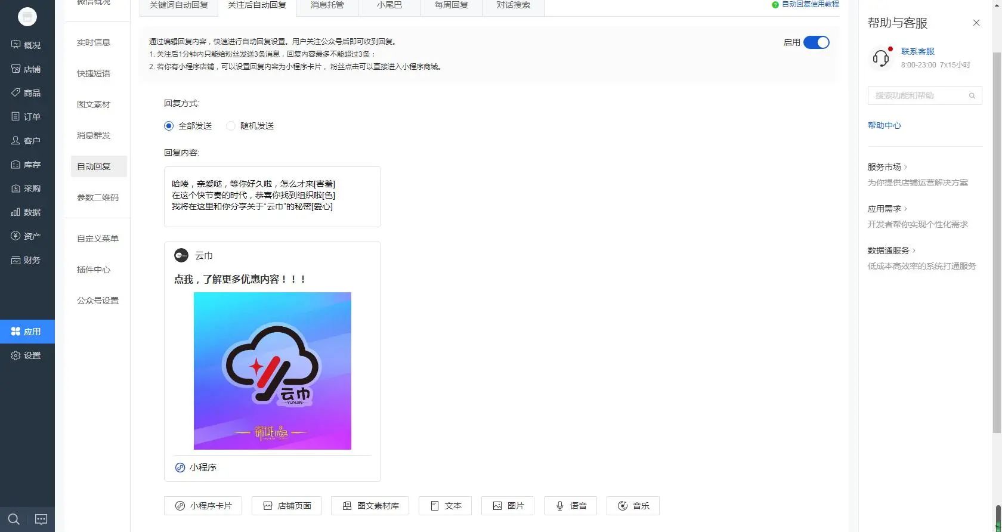This screenshot has height=532, width=1002.
Task: Click the 云巾 cloud logo card image
Action: tap(273, 371)
